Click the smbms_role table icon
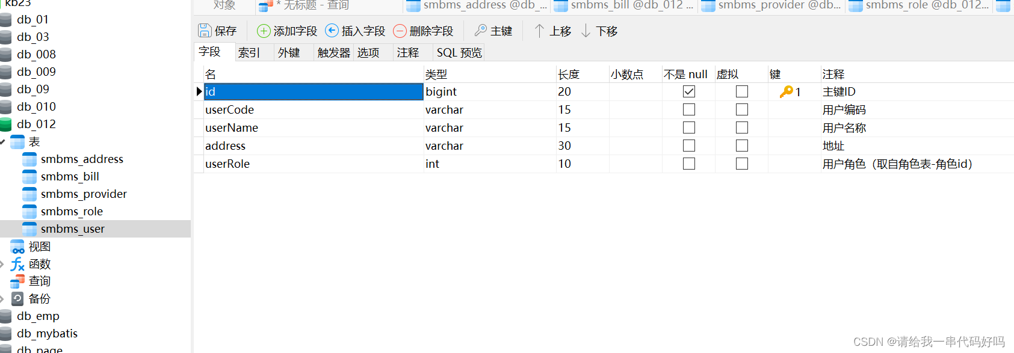The image size is (1014, 353). tap(29, 212)
